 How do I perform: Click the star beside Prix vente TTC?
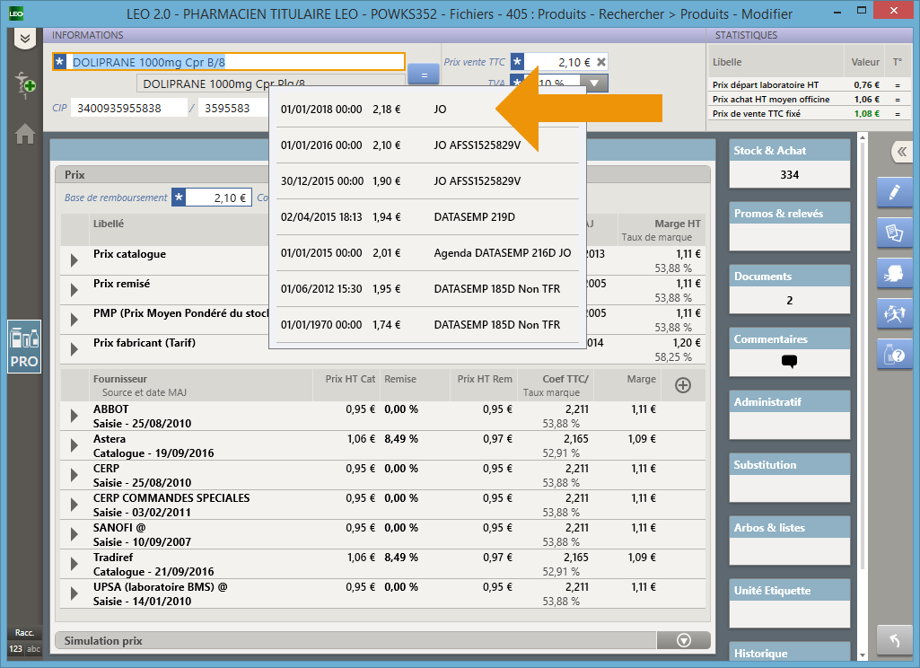(x=517, y=62)
